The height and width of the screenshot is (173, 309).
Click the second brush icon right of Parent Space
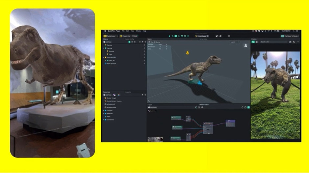pos(220,36)
